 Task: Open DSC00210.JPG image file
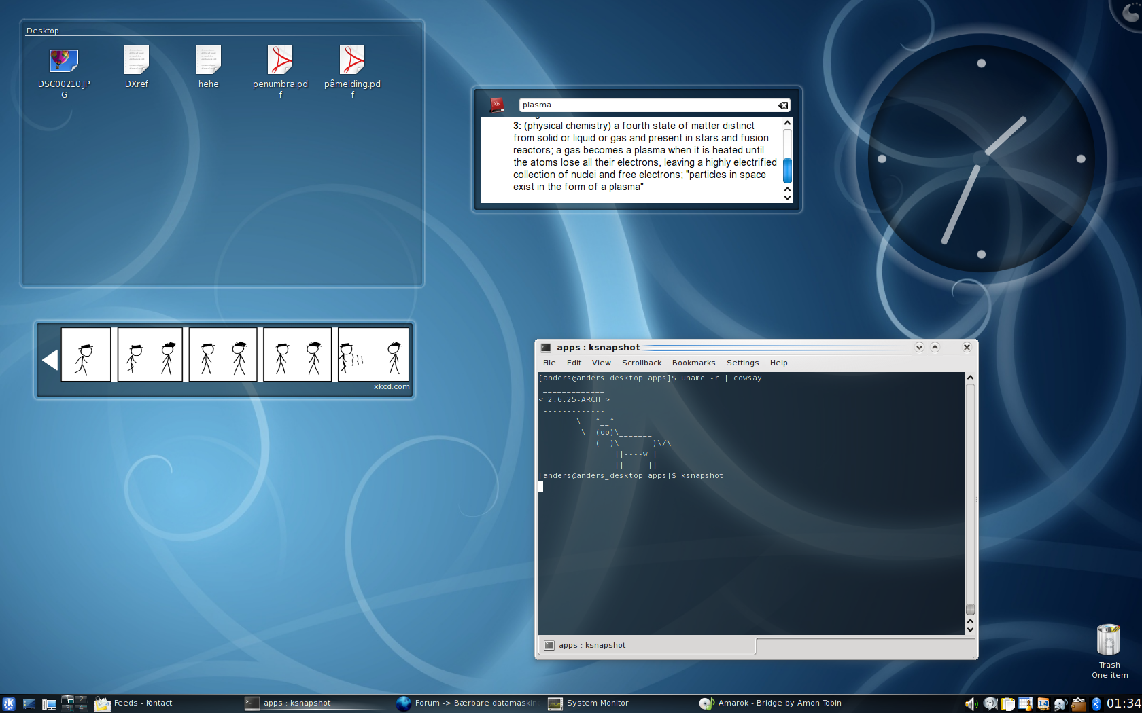(x=64, y=72)
